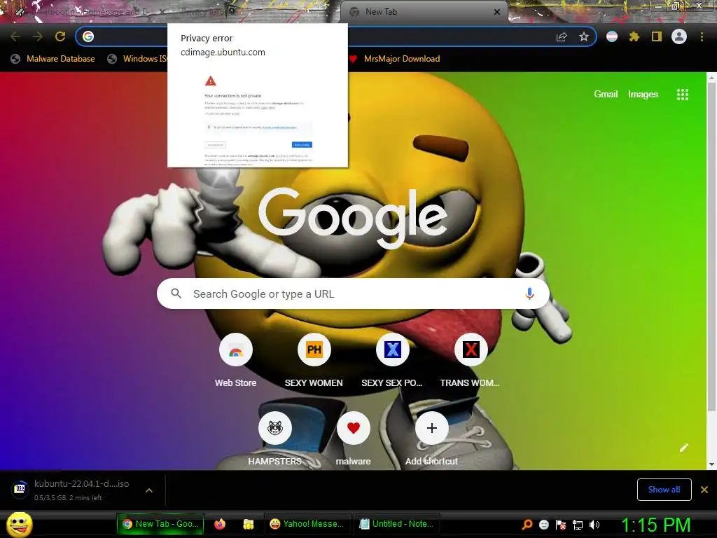Viewport: 717px width, 538px height.
Task: Open the kubuntu iso download item
Action: click(x=73, y=490)
